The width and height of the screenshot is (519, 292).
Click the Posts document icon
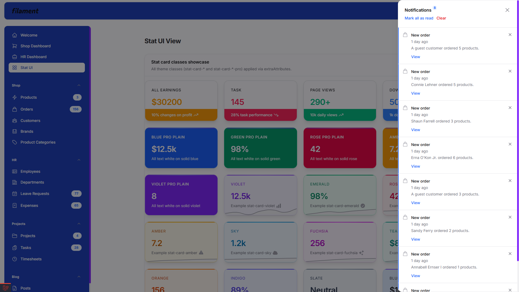pos(15,288)
